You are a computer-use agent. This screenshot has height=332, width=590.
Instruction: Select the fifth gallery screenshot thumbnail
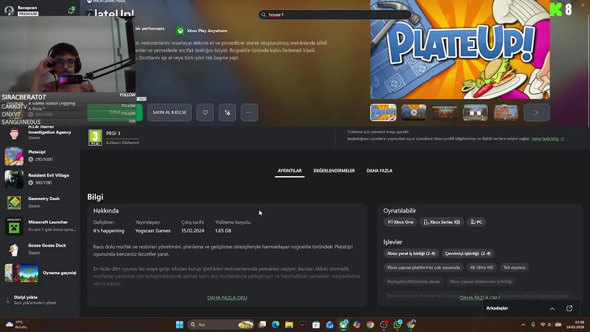point(506,113)
